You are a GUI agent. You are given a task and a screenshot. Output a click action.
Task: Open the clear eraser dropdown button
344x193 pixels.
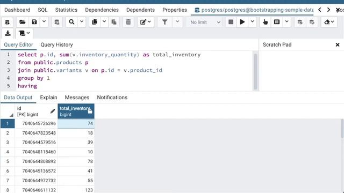(329, 22)
